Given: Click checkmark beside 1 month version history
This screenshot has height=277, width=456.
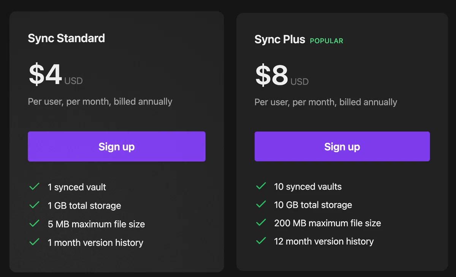Looking at the screenshot, I should pyautogui.click(x=35, y=242).
